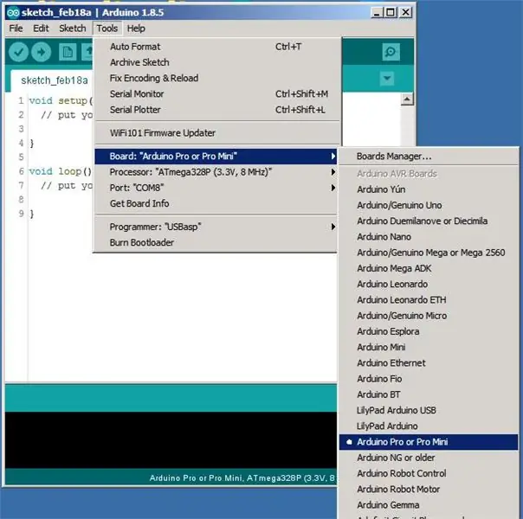Select Burn Bootloader

pyautogui.click(x=216, y=242)
